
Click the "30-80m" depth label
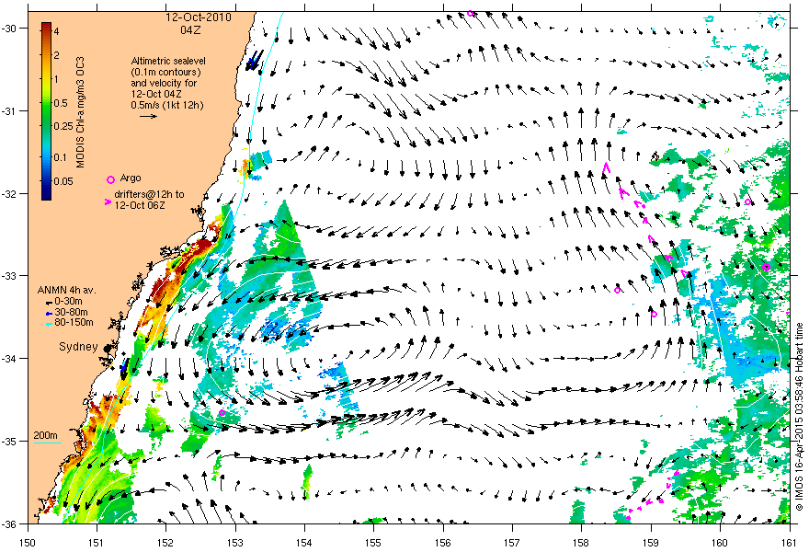click(x=71, y=312)
